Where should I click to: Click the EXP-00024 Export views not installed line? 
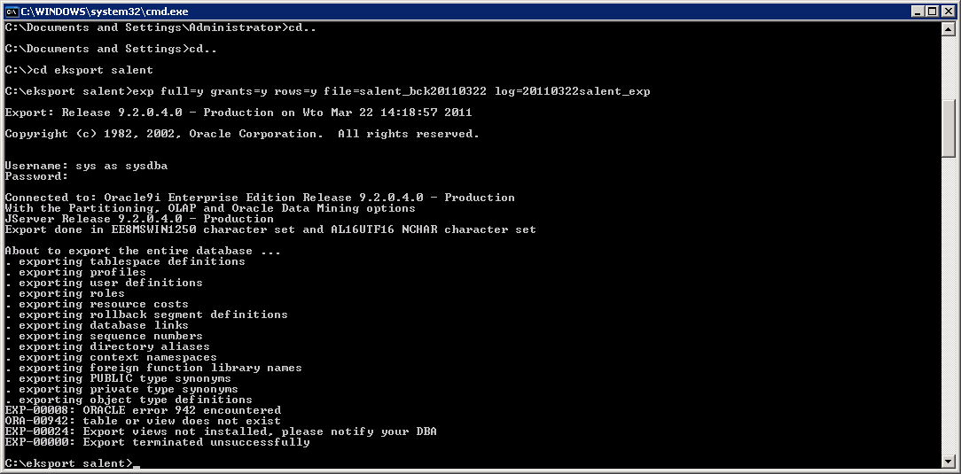coord(221,431)
